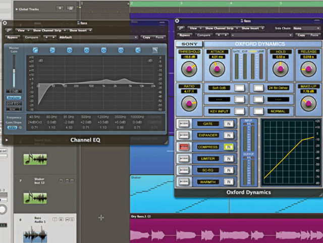
Task: Click Copy in Channel EQ
Action: click(x=146, y=37)
